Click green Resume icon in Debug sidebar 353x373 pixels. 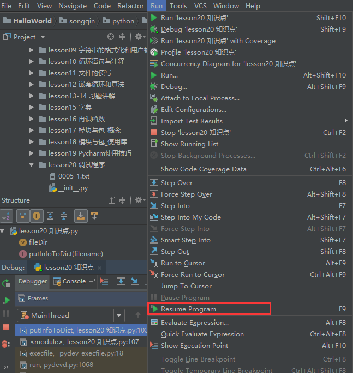pyautogui.click(x=6, y=300)
